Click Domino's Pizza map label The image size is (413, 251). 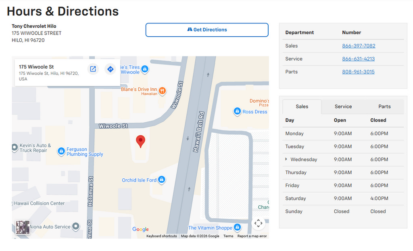click(x=259, y=102)
